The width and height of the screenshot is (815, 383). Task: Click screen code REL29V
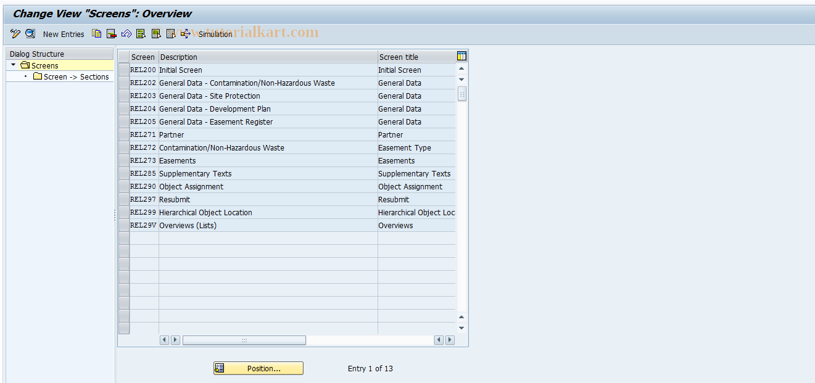(143, 225)
